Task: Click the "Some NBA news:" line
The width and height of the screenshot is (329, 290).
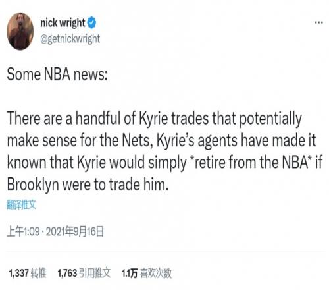Action: pos(57,74)
